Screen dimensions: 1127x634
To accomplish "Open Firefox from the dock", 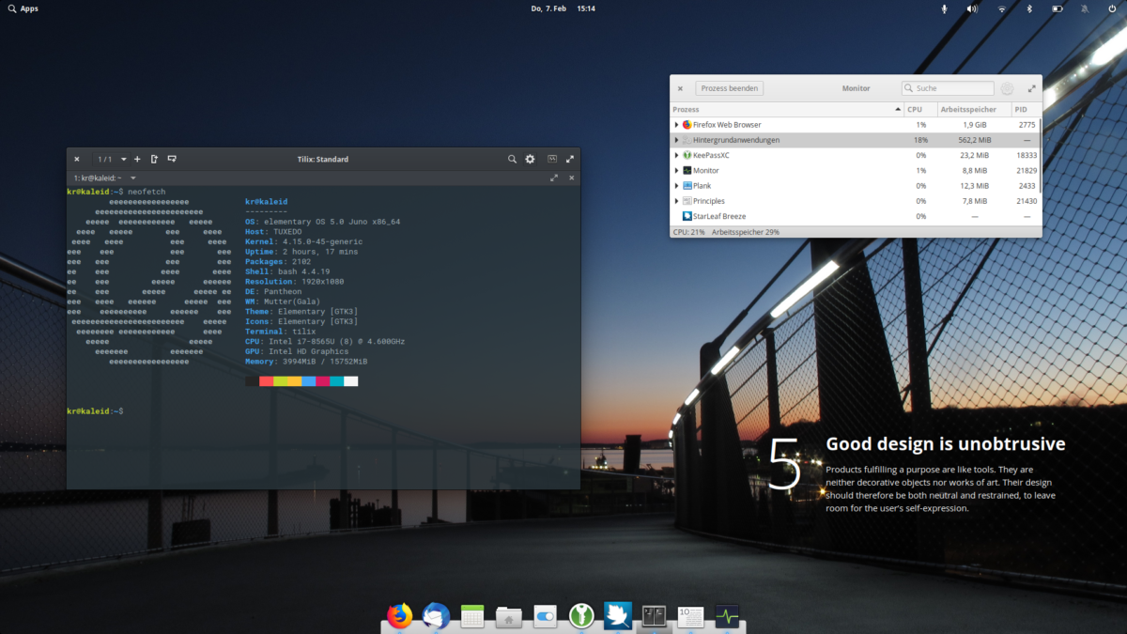I will pos(399,616).
